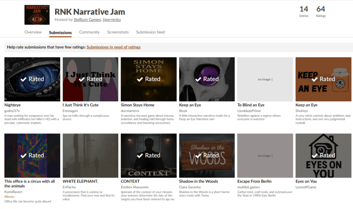
Task: Open the Community tab
Action: 89,32
